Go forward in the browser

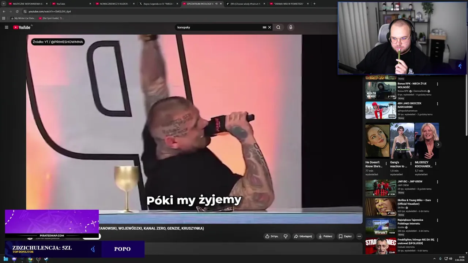(x=10, y=11)
